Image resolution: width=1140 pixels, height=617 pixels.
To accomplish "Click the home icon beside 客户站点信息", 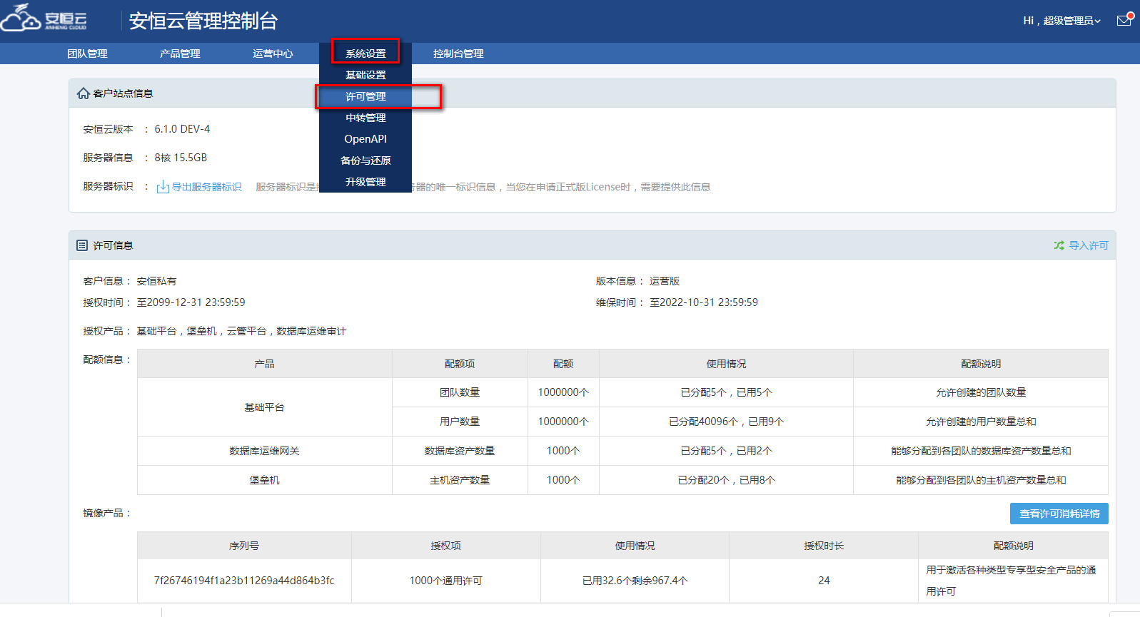I will coord(84,93).
